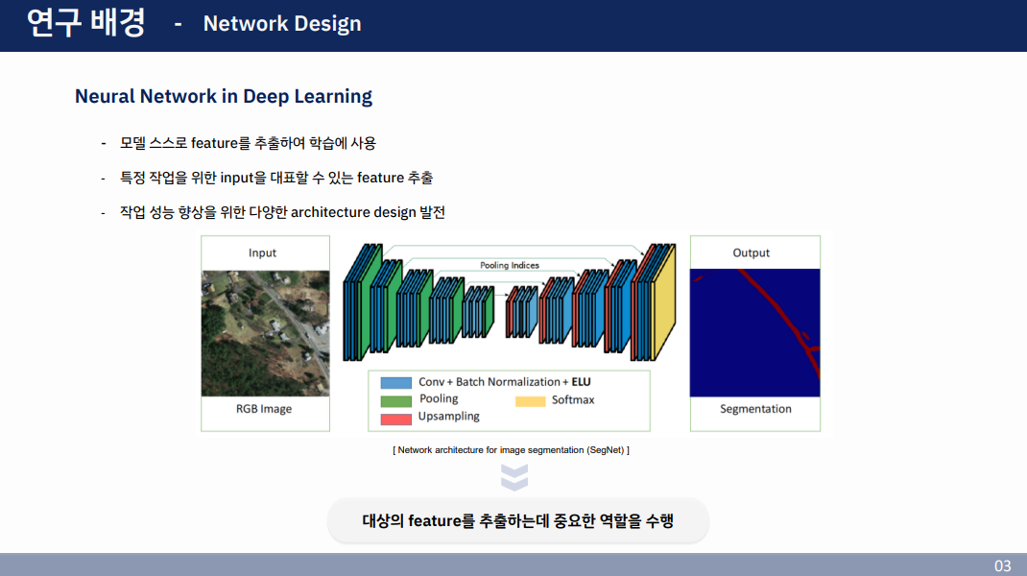Click the 'Input' label above aerial image
Image resolution: width=1027 pixels, height=576 pixels.
(262, 252)
